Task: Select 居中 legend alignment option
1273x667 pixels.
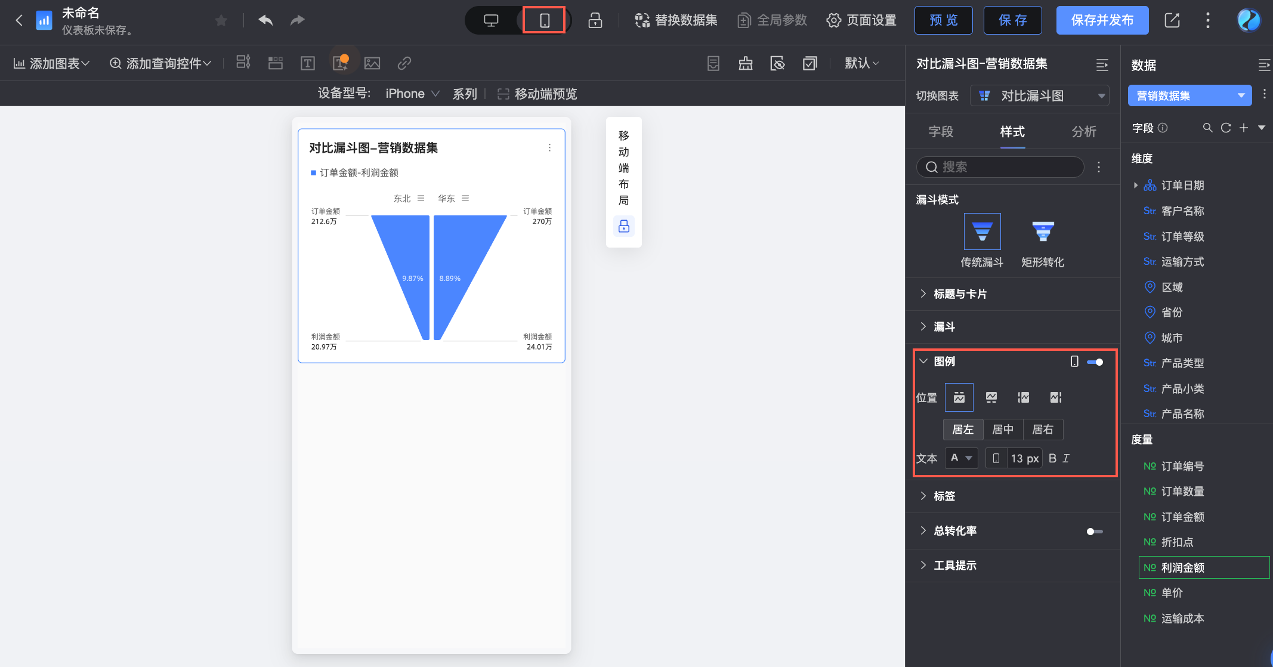Action: pyautogui.click(x=1003, y=430)
